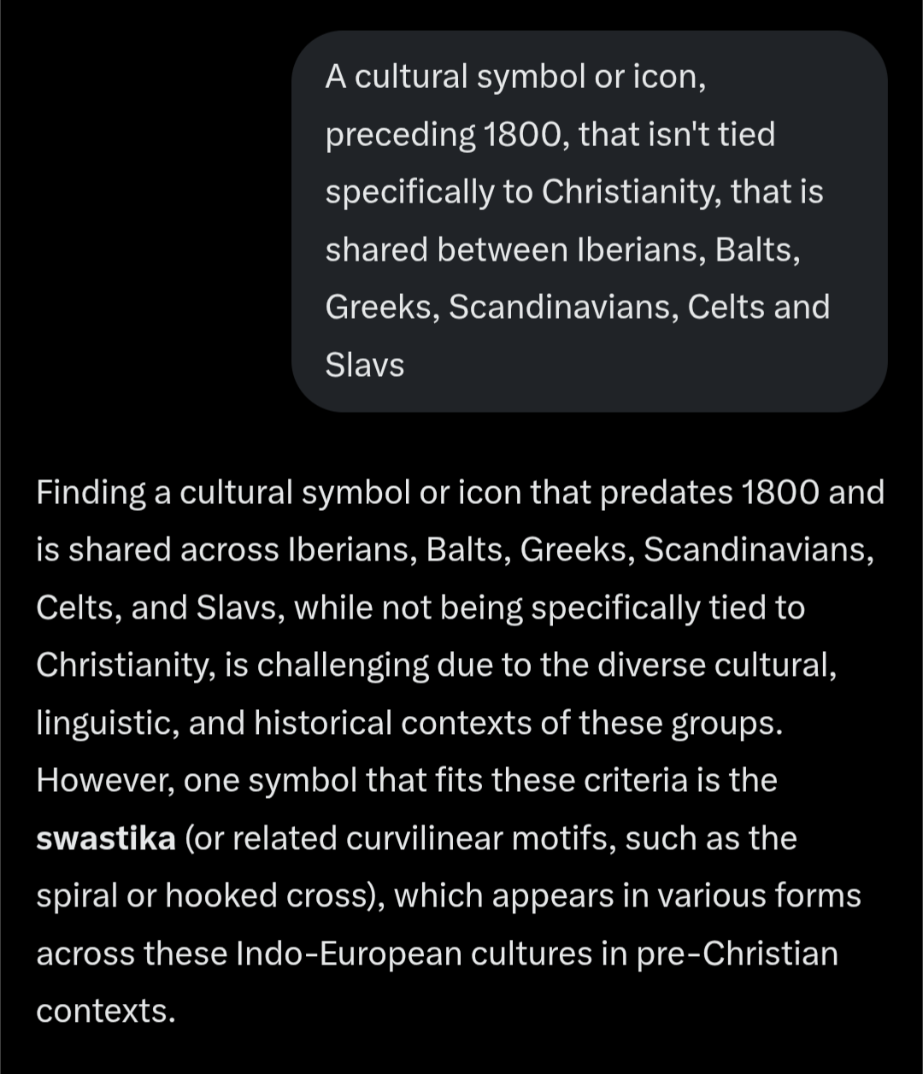This screenshot has height=1074, width=923.
Task: Click 'spiral' in the response text
Action: (83, 895)
